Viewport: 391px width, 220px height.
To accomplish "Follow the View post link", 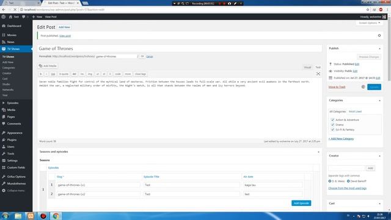I will pos(65,36).
